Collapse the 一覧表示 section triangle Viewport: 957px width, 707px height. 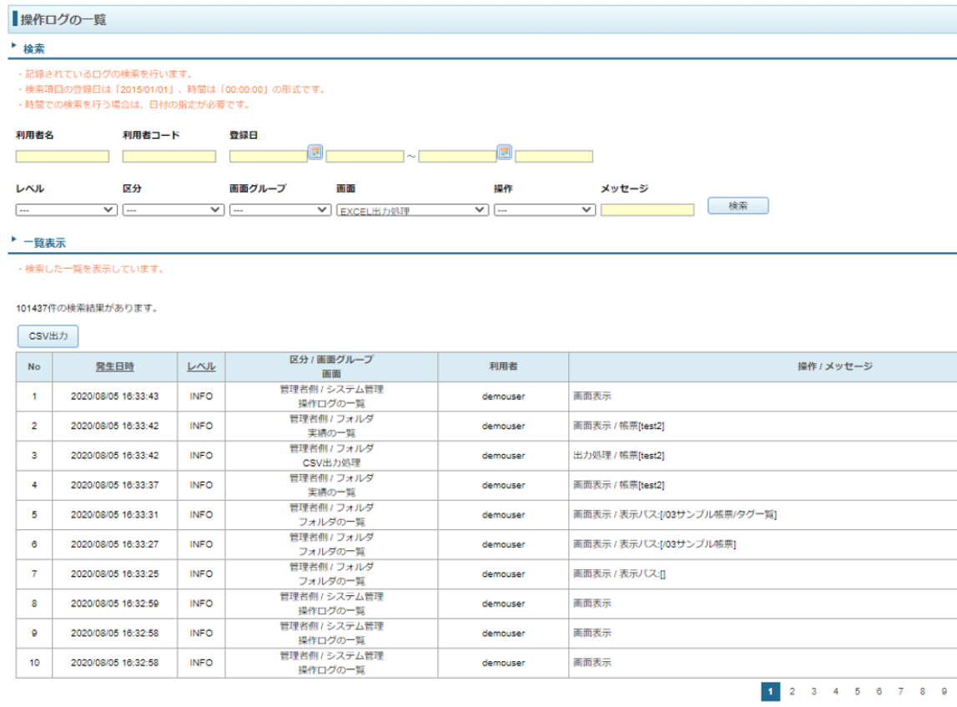(13, 242)
